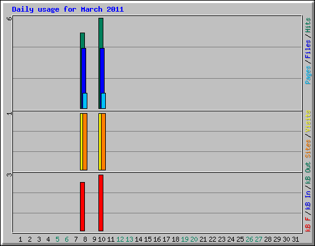Click the red kB F bar for day 10
Screen dimensions: 315x246
tap(101, 203)
